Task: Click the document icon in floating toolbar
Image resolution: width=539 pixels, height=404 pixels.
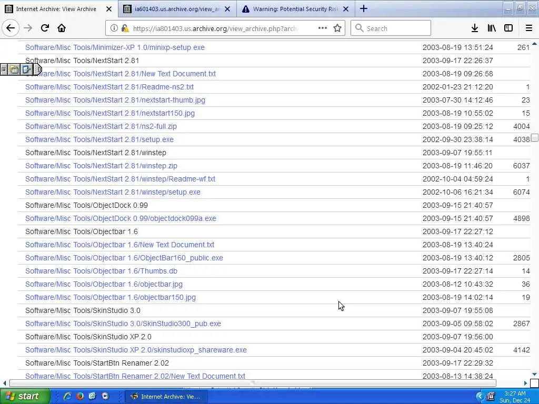Action: (x=26, y=70)
